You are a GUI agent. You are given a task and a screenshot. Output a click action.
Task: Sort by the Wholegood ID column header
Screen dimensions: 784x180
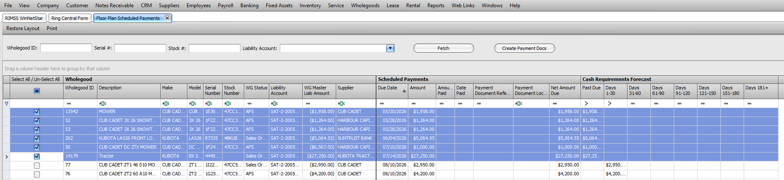coord(80,91)
